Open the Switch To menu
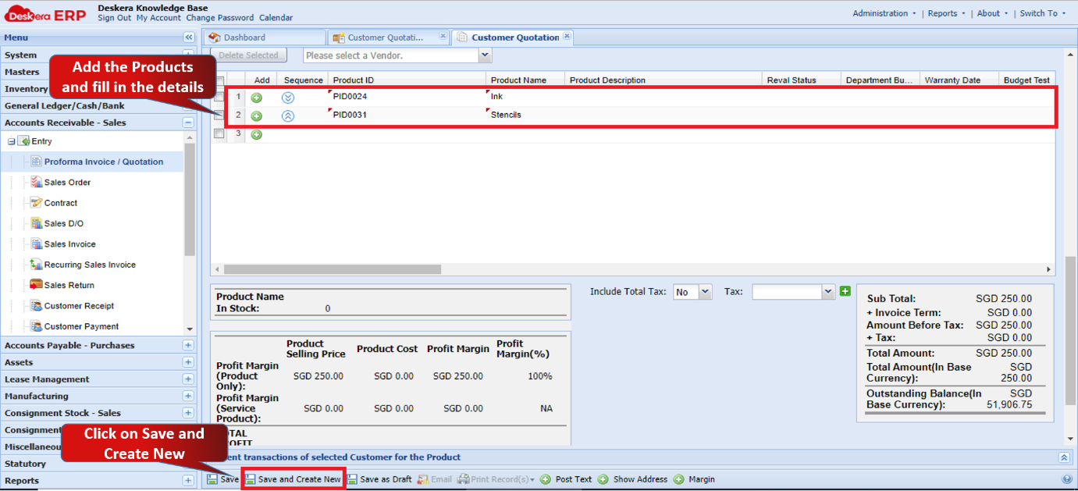Screen dimensions: 1078x491 click(1042, 13)
